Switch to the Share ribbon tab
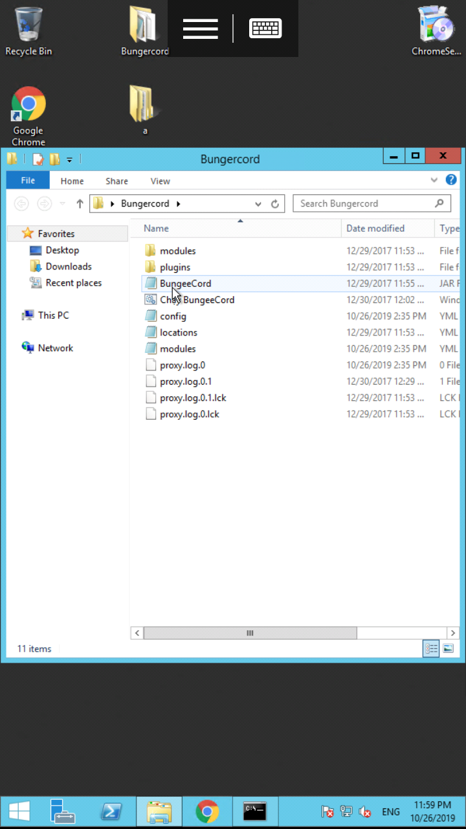Image resolution: width=466 pixels, height=829 pixels. [x=117, y=181]
